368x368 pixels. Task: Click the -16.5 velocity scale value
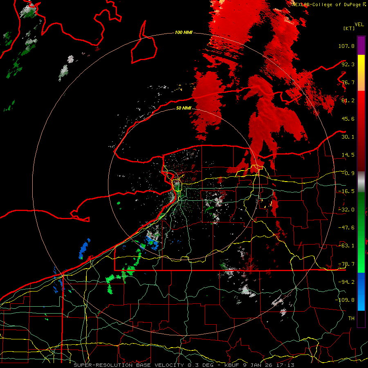(x=346, y=191)
